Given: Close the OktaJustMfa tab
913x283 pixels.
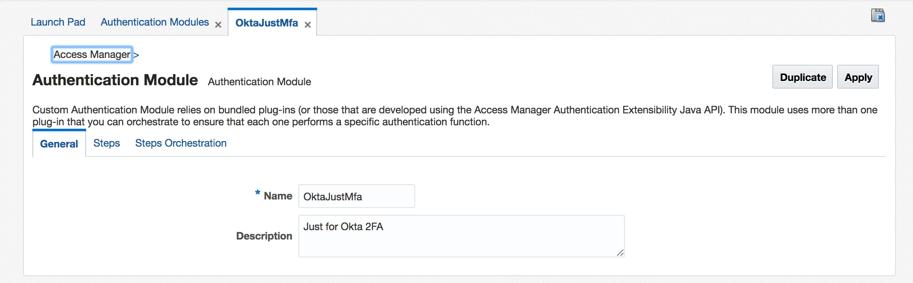Looking at the screenshot, I should point(308,25).
